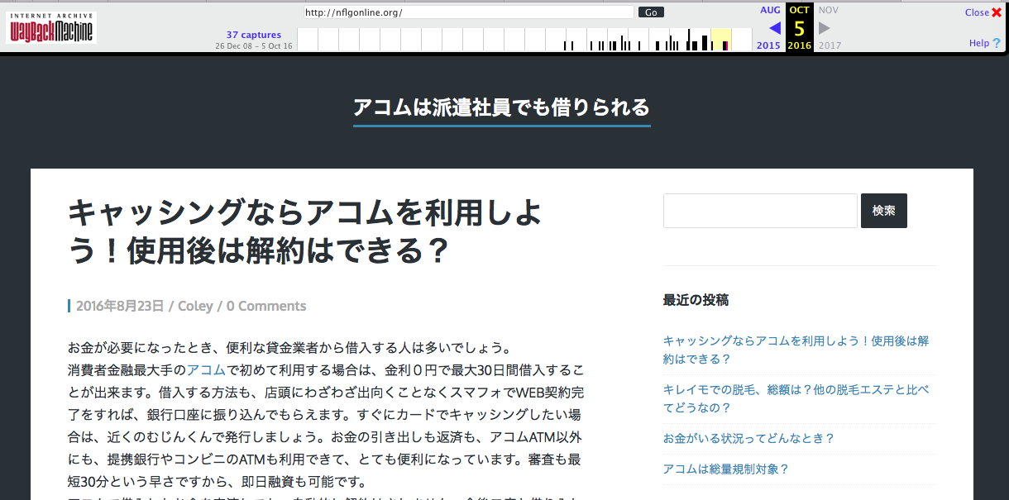Click the previous capture blue arrow
This screenshot has width=1009, height=500.
click(774, 28)
